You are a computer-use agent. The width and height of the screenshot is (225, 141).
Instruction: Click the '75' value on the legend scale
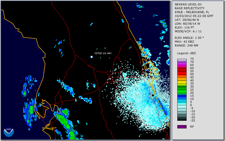click(192, 59)
